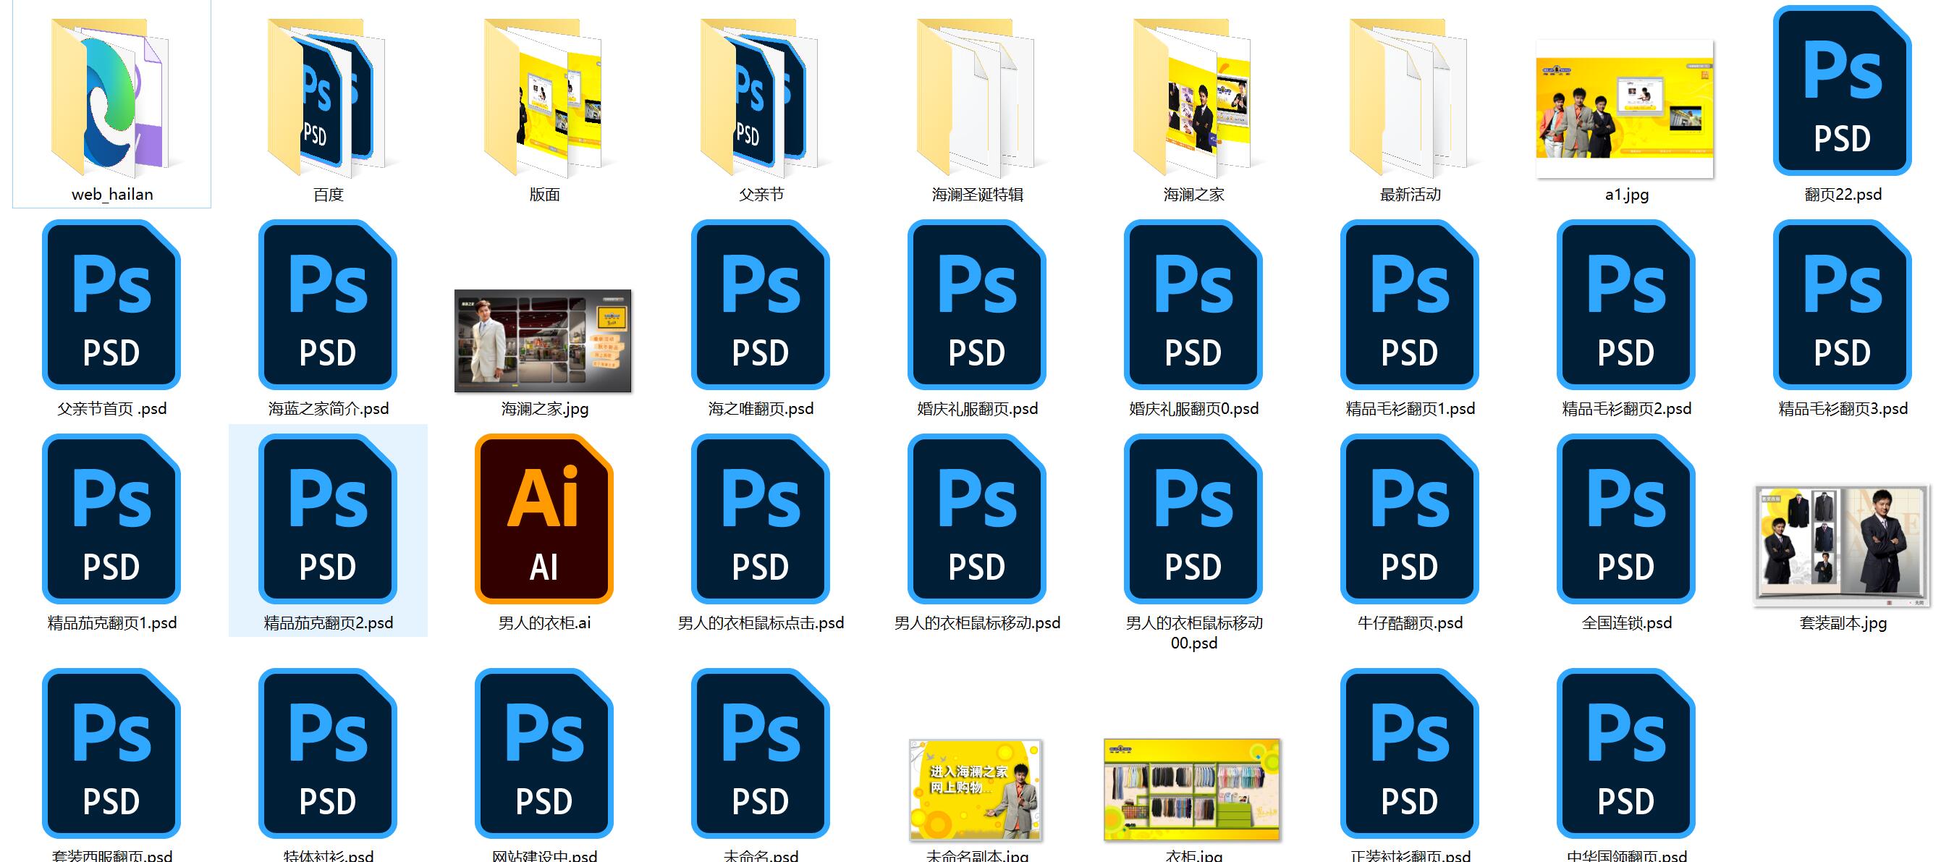Select the 衣柜.jpg wardrobe thumbnail

(1193, 790)
